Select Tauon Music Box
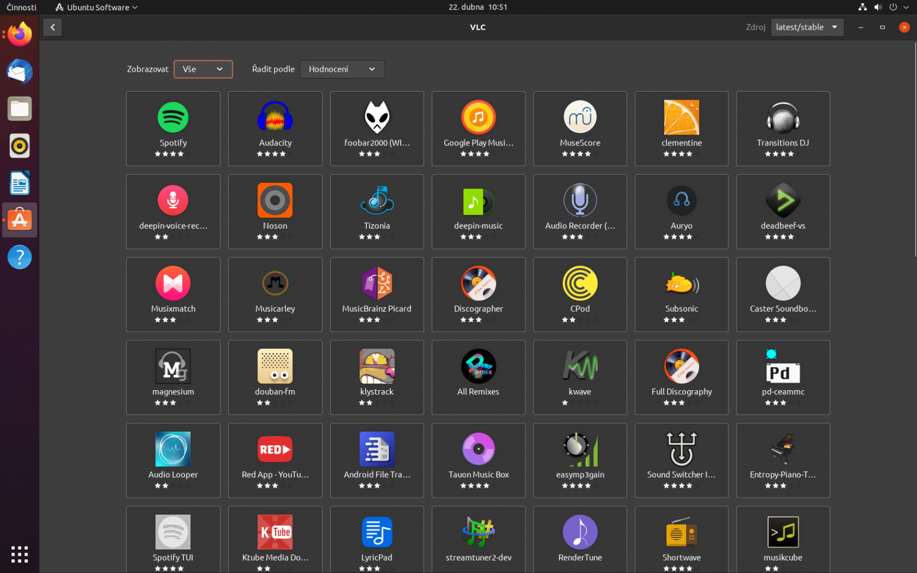Screen dimensions: 917x573 click(478, 460)
